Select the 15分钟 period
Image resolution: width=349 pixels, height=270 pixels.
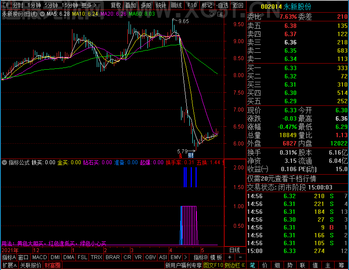coord(70,5)
